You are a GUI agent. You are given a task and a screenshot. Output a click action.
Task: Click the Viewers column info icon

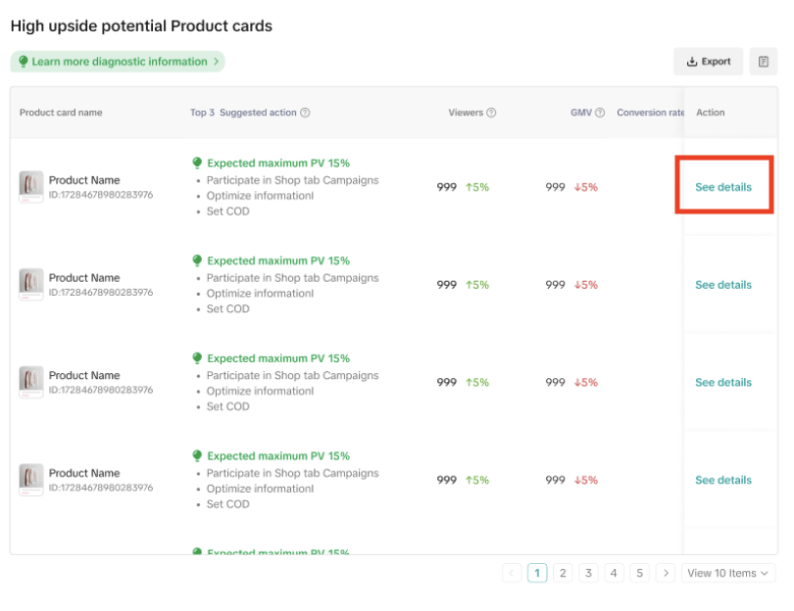tap(491, 113)
